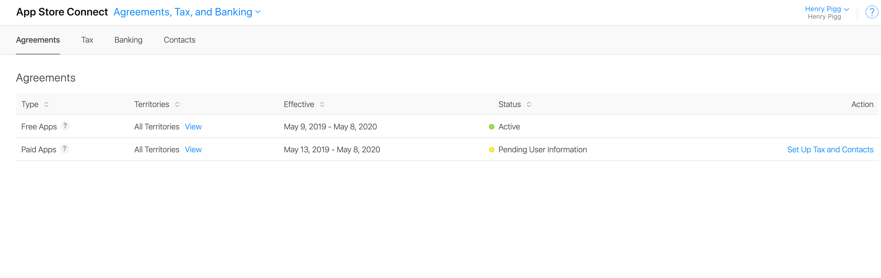Click the green Active status dot
Image resolution: width=881 pixels, height=278 pixels.
pyautogui.click(x=491, y=127)
